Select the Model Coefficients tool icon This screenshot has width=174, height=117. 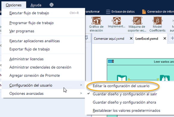[x=157, y=20]
